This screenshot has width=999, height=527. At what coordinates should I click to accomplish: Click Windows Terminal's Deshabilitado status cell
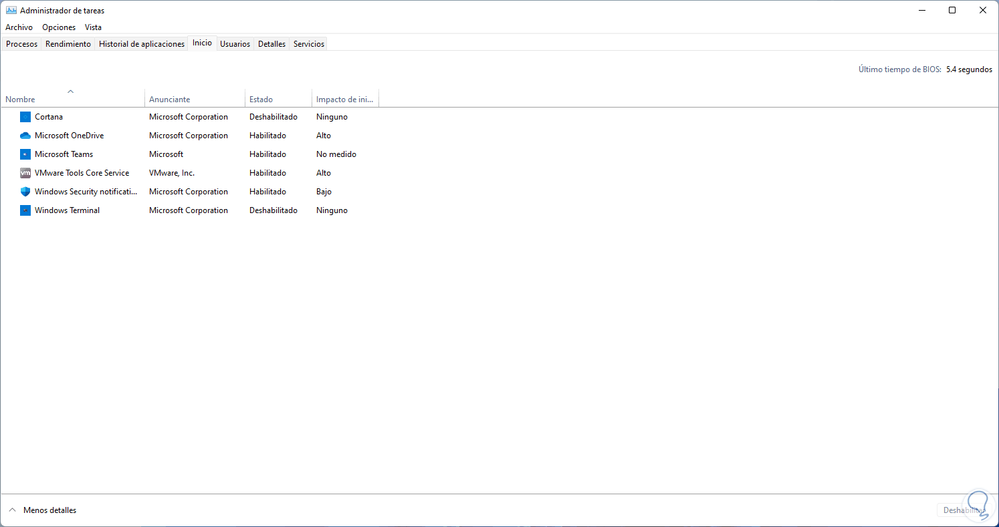point(273,210)
